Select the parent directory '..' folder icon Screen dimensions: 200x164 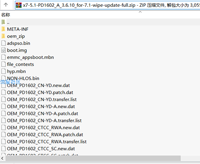pos(3,22)
